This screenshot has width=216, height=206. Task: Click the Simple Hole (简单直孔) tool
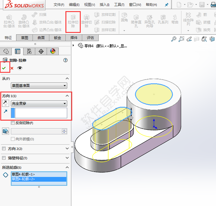point(136,21)
